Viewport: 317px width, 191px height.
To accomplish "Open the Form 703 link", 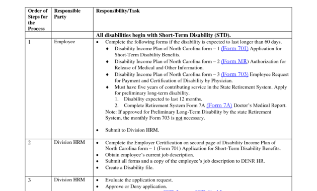I will coord(234,74).
